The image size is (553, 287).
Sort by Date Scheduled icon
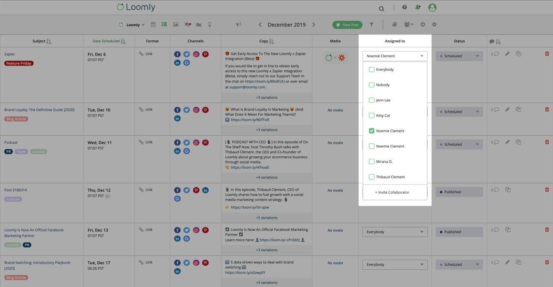click(123, 41)
